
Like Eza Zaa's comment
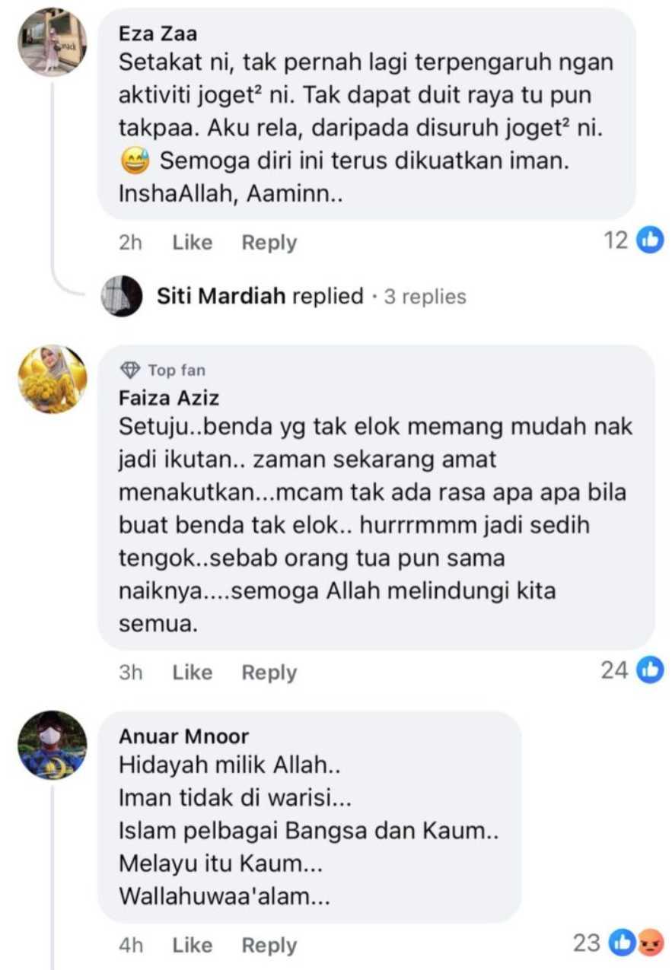[192, 243]
